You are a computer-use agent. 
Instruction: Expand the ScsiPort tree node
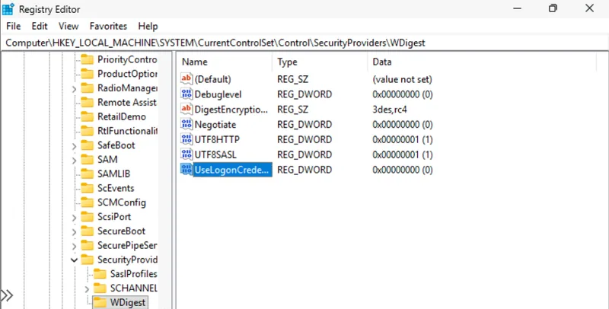click(74, 218)
